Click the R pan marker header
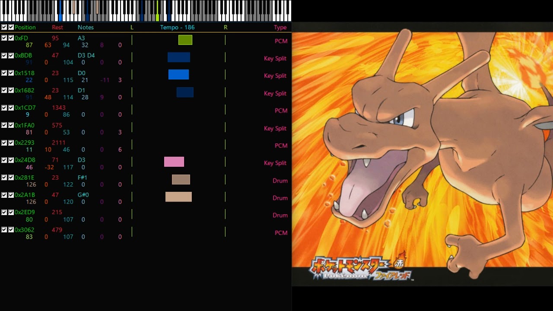This screenshot has height=311, width=553. pyautogui.click(x=226, y=27)
